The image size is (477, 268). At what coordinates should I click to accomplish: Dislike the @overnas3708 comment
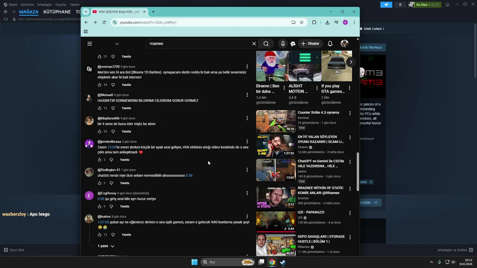pyautogui.click(x=113, y=85)
